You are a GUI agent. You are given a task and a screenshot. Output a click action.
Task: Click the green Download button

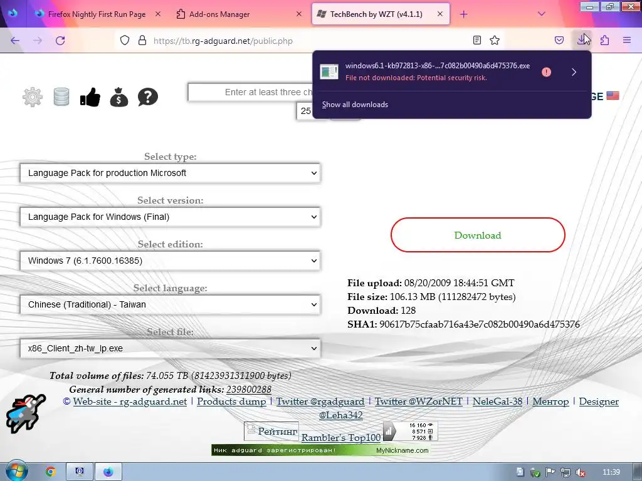(x=478, y=235)
